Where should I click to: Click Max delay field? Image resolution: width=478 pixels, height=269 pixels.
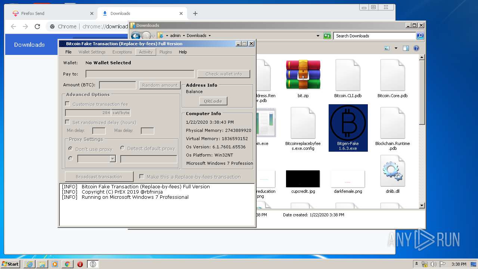(148, 131)
